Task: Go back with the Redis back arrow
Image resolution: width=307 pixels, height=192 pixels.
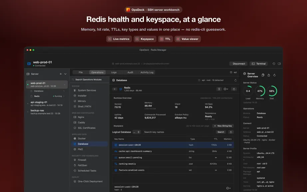Action: pos(115,89)
